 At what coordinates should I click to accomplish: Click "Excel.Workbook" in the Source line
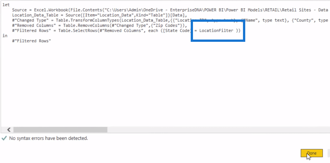(51, 10)
